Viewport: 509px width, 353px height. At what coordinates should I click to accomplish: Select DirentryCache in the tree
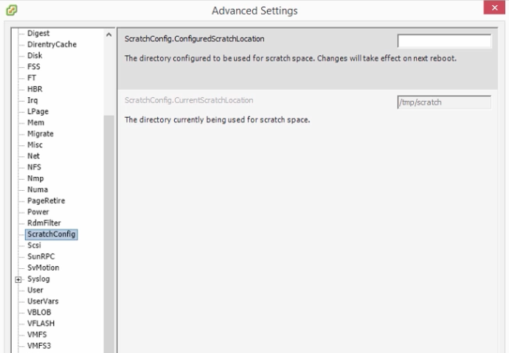[52, 44]
